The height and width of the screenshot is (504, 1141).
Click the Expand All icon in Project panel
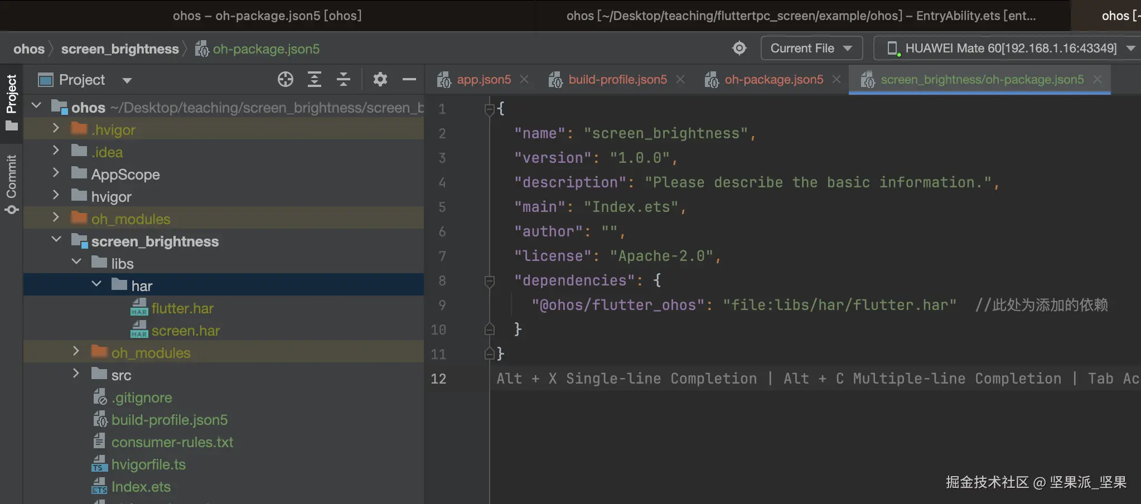pos(315,80)
